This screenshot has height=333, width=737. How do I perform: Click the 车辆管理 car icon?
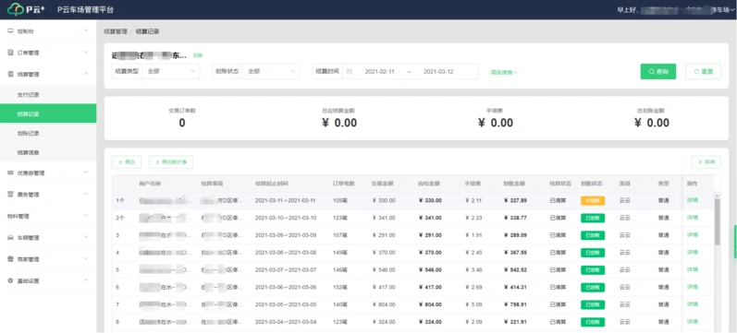click(10, 238)
